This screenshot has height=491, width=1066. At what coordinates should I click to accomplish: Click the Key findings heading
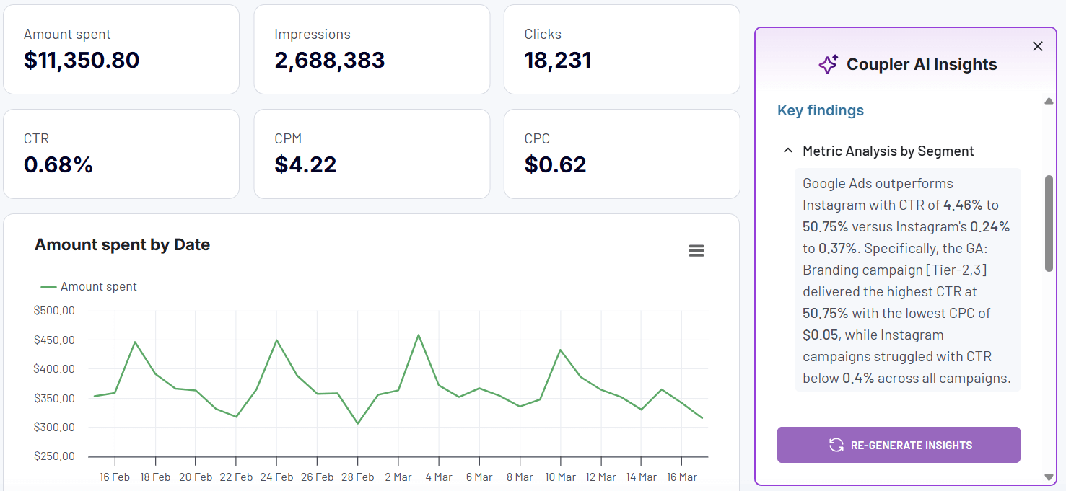pyautogui.click(x=821, y=110)
